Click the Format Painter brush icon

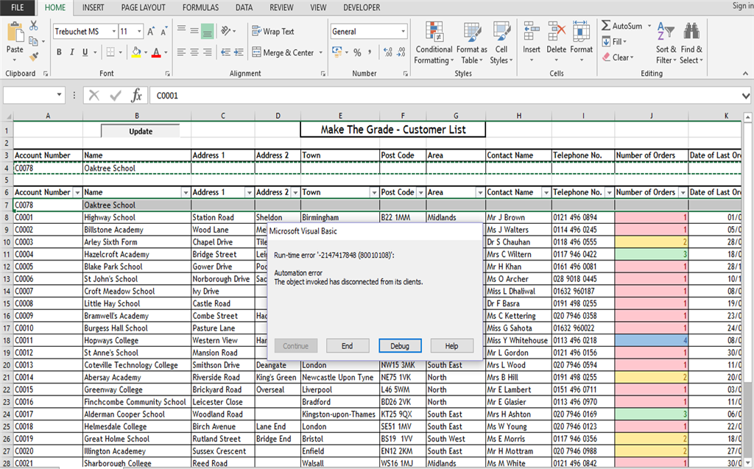click(34, 57)
